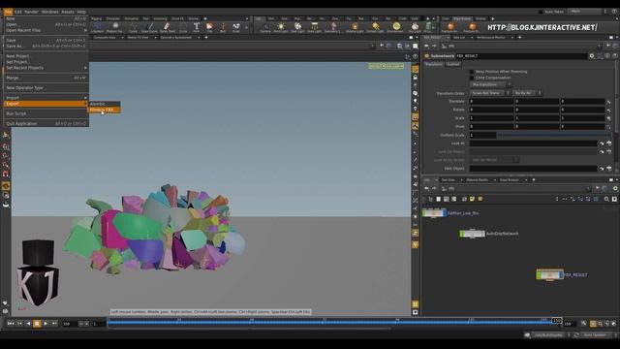620x349 pixels.
Task: Select the FatMan_Low_fbx node
Action: point(434,213)
